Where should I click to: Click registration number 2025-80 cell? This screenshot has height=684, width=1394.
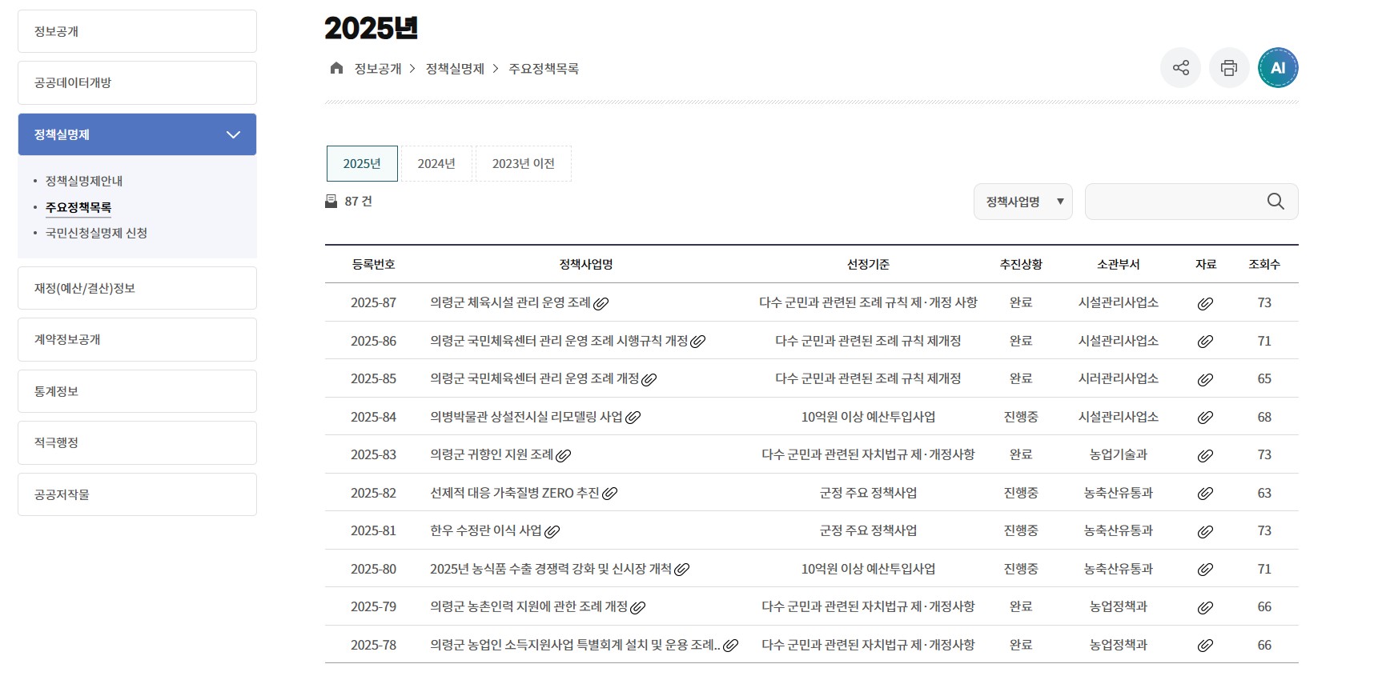coord(373,569)
